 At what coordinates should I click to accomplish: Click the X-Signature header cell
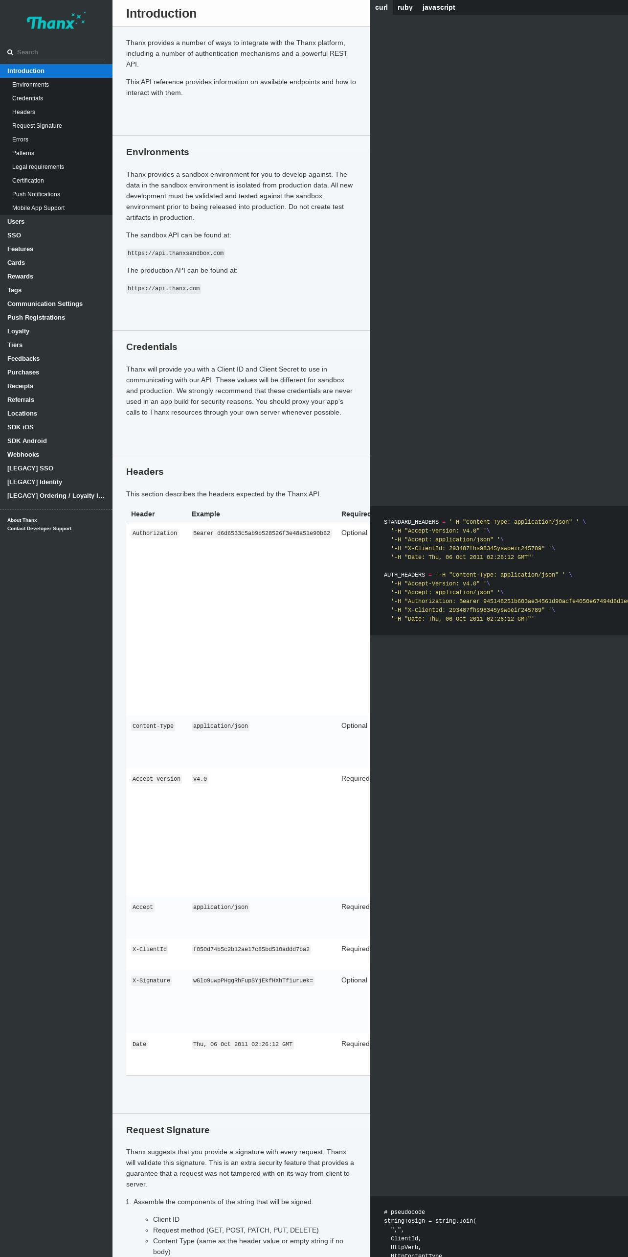(x=151, y=981)
